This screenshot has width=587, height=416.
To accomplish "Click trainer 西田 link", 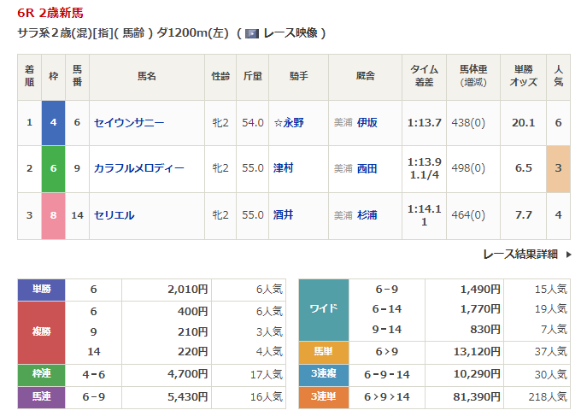I will point(367,168).
